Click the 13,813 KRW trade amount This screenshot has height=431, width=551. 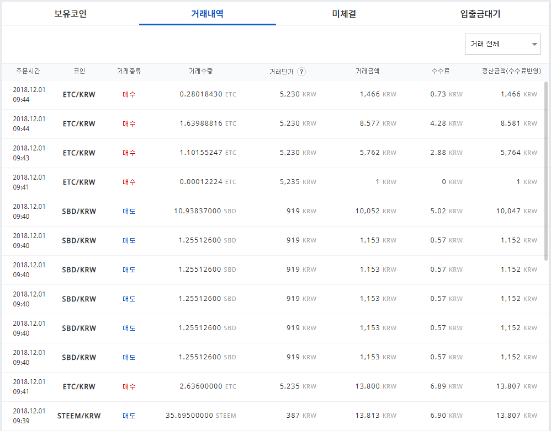[375, 416]
